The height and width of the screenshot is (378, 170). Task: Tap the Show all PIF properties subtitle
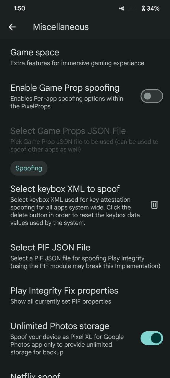click(61, 302)
